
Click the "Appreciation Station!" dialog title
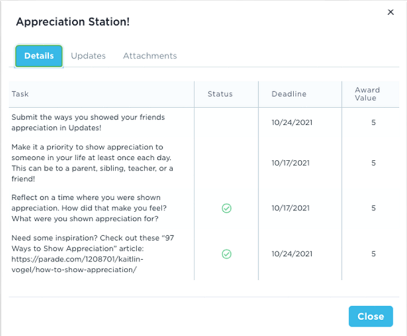(73, 22)
